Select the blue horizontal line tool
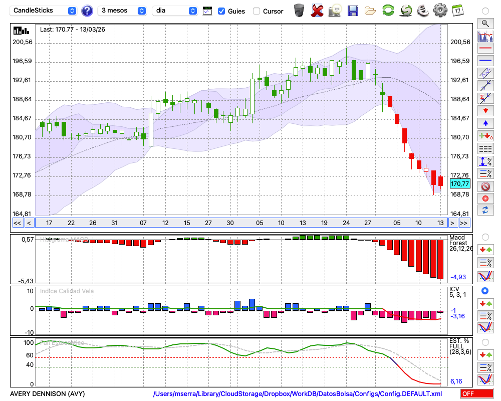The height and width of the screenshot is (401, 501). pyautogui.click(x=485, y=61)
